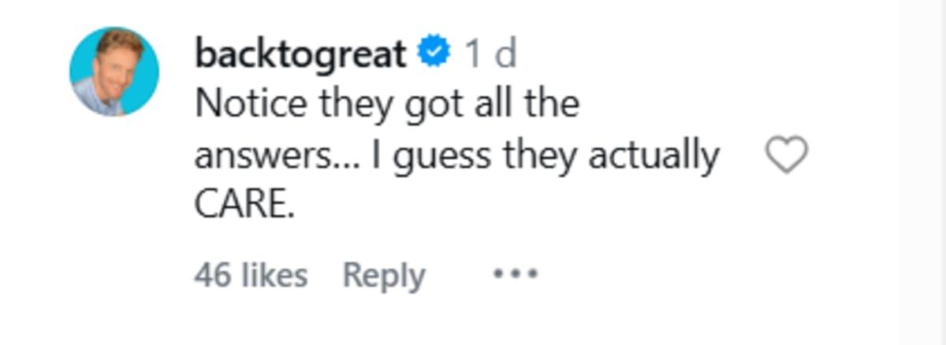View the '46 likes' list
The height and width of the screenshot is (345, 946).
coord(251,275)
